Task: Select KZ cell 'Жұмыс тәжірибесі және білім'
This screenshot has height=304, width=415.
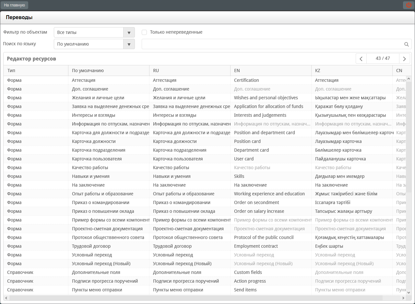Action: click(x=352, y=194)
